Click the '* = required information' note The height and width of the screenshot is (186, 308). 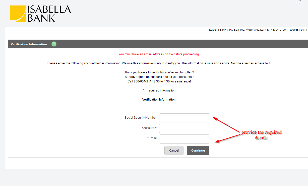coord(159,90)
